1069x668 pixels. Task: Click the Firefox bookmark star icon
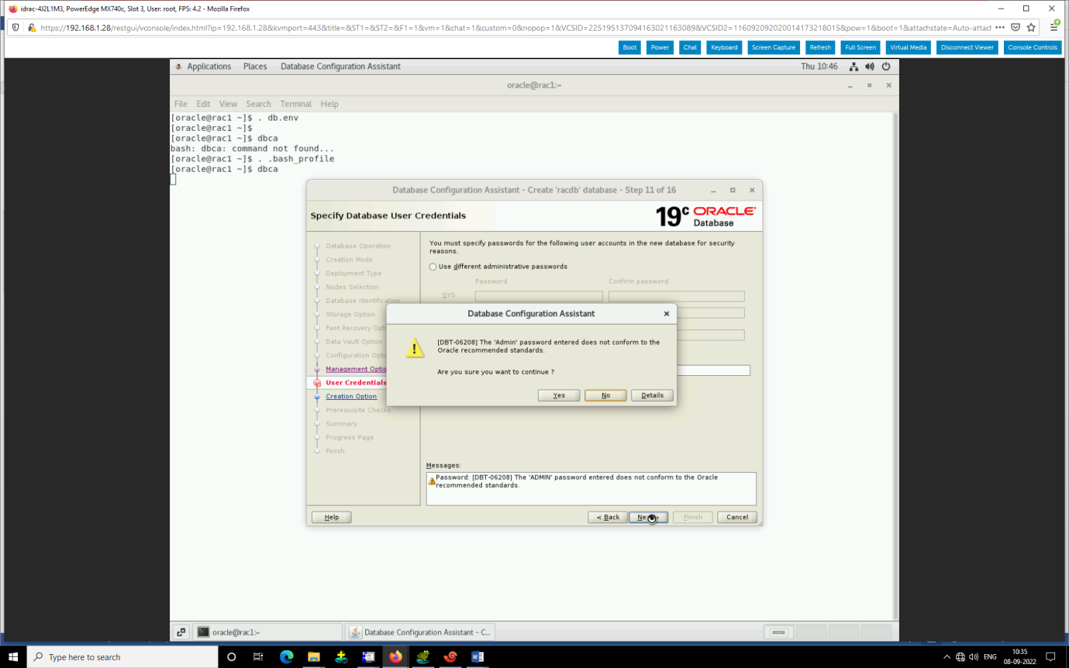[1031, 27]
